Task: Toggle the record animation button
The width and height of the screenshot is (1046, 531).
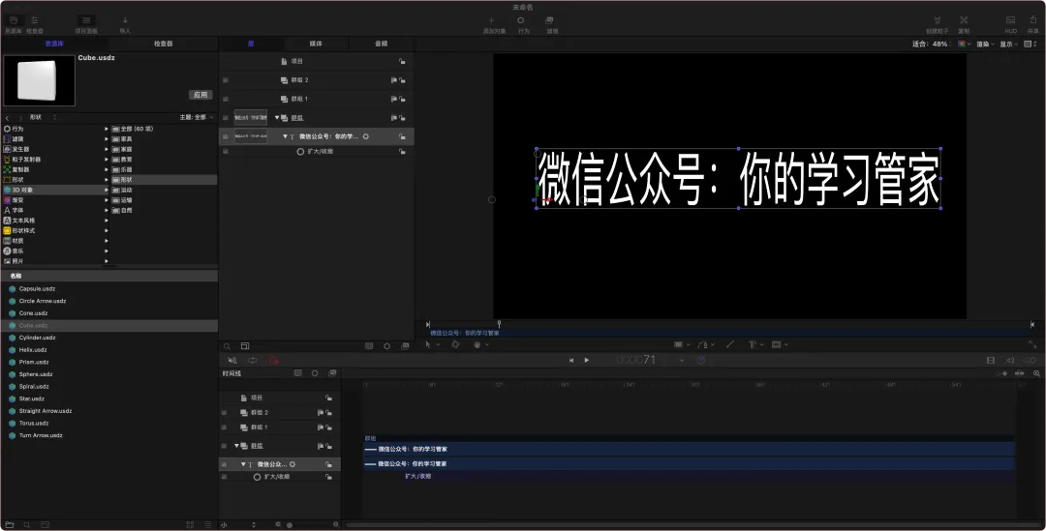Action: pos(273,361)
